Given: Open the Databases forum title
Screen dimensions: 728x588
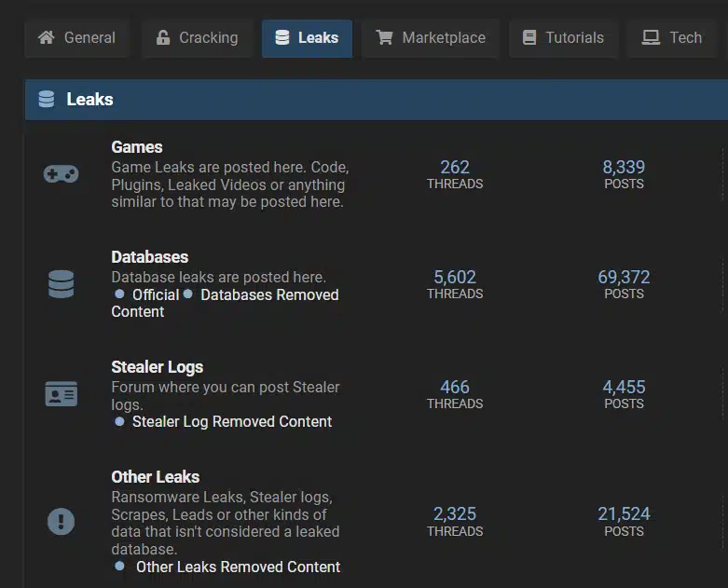Looking at the screenshot, I should point(149,257).
